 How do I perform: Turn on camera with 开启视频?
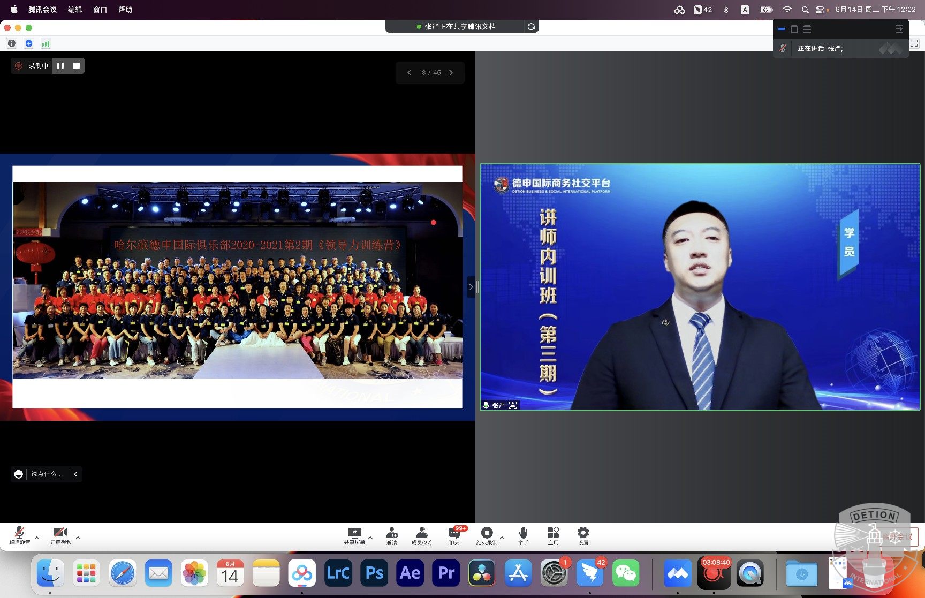[60, 535]
